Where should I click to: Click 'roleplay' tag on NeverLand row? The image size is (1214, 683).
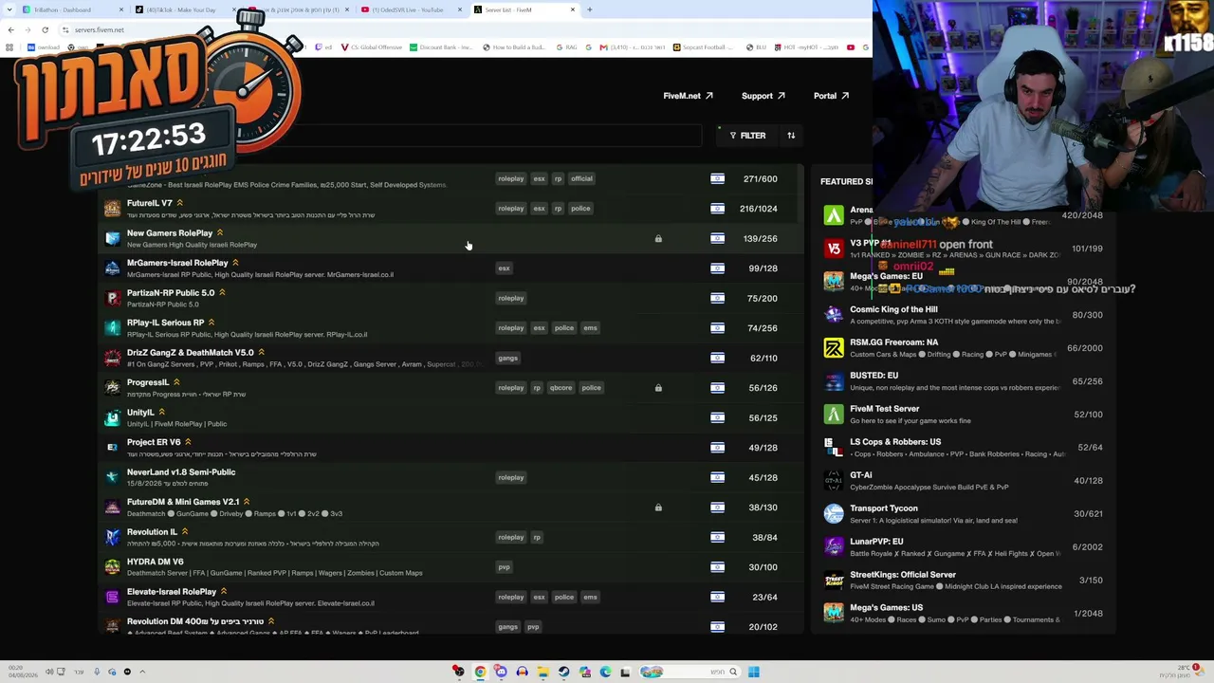pyautogui.click(x=511, y=477)
